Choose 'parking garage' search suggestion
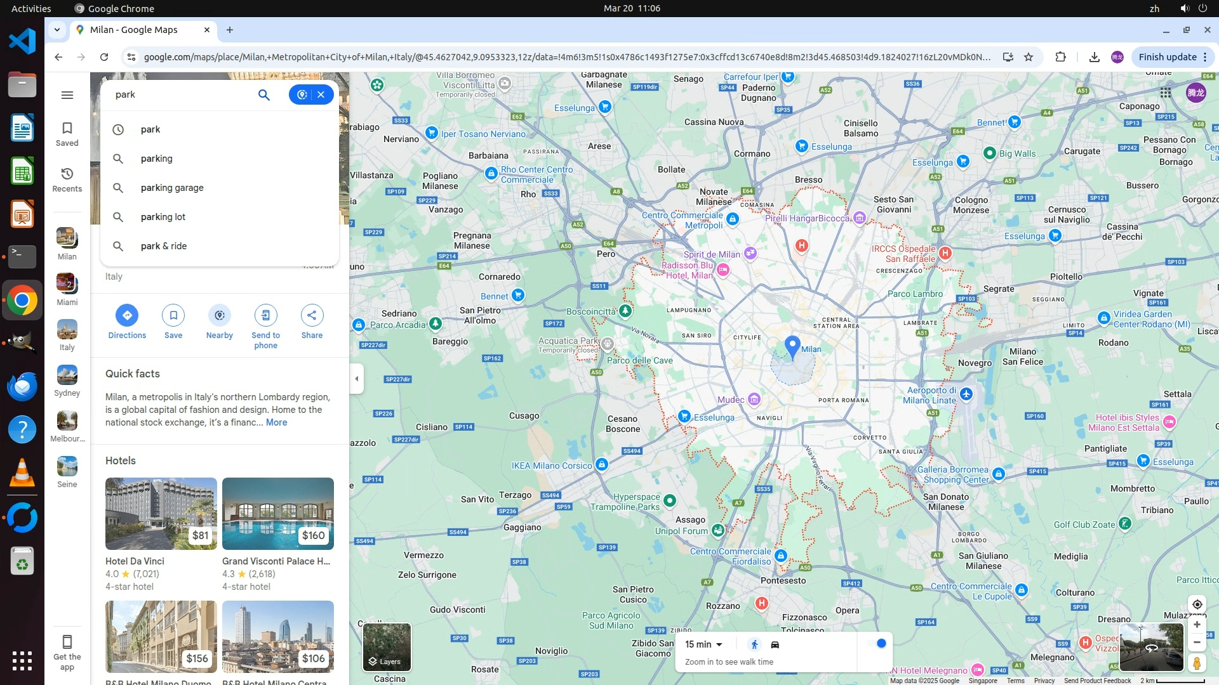 click(172, 188)
